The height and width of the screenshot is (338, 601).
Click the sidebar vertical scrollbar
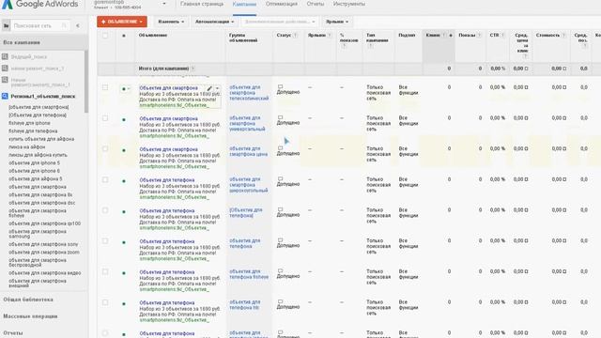[86, 82]
